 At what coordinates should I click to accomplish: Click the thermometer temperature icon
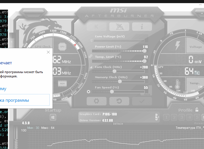[177, 84]
